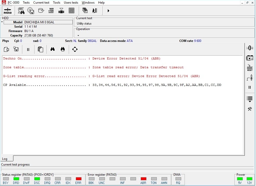
Task: Copy log with the pages icon
Action: 40,49
